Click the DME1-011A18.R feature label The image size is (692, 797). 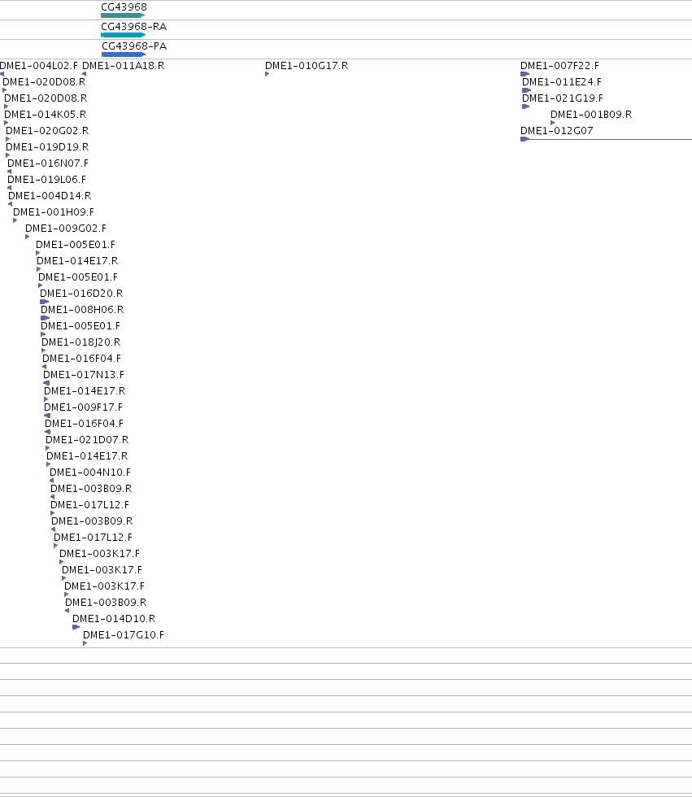(124, 66)
